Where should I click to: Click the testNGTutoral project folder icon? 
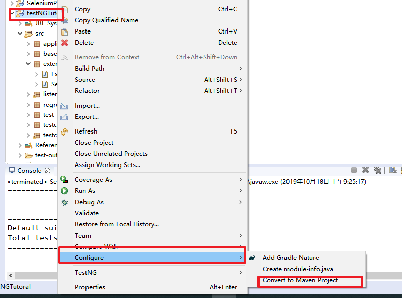[x=20, y=13]
